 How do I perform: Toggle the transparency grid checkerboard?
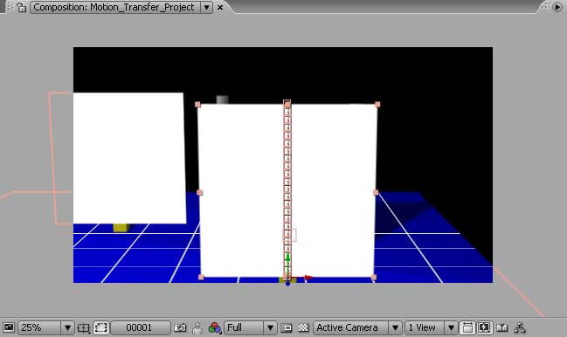tap(303, 328)
